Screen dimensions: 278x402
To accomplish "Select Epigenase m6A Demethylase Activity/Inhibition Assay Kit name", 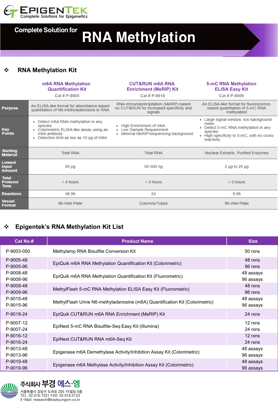I will pos(126,352).
